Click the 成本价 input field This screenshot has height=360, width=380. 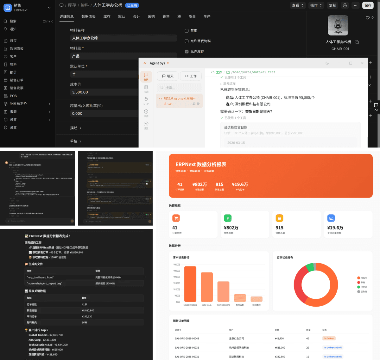[x=104, y=92]
